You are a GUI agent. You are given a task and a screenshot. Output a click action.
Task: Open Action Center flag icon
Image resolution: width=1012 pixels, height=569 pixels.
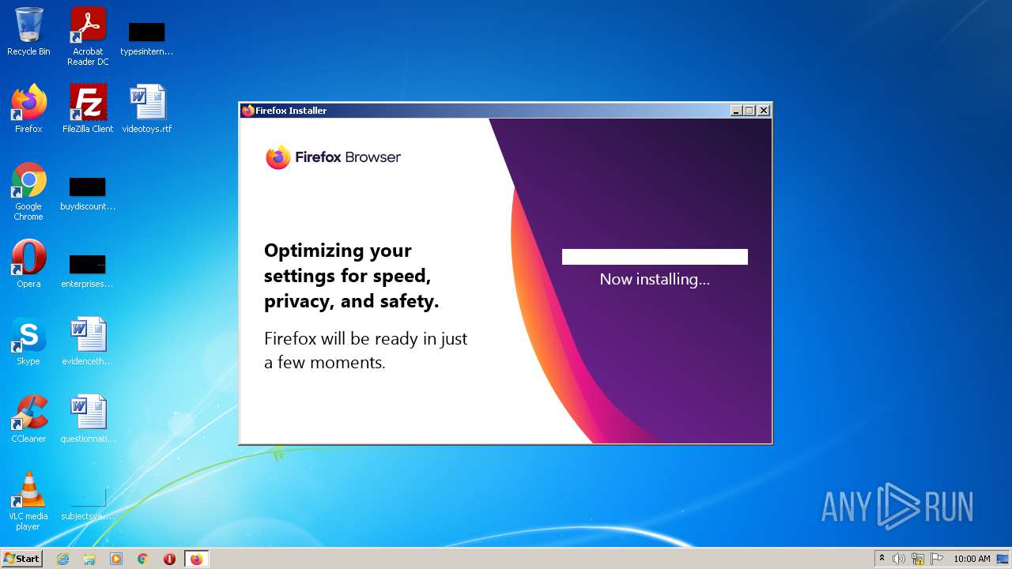point(937,559)
